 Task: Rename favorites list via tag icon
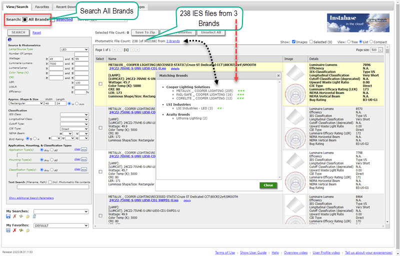[x=21, y=230]
